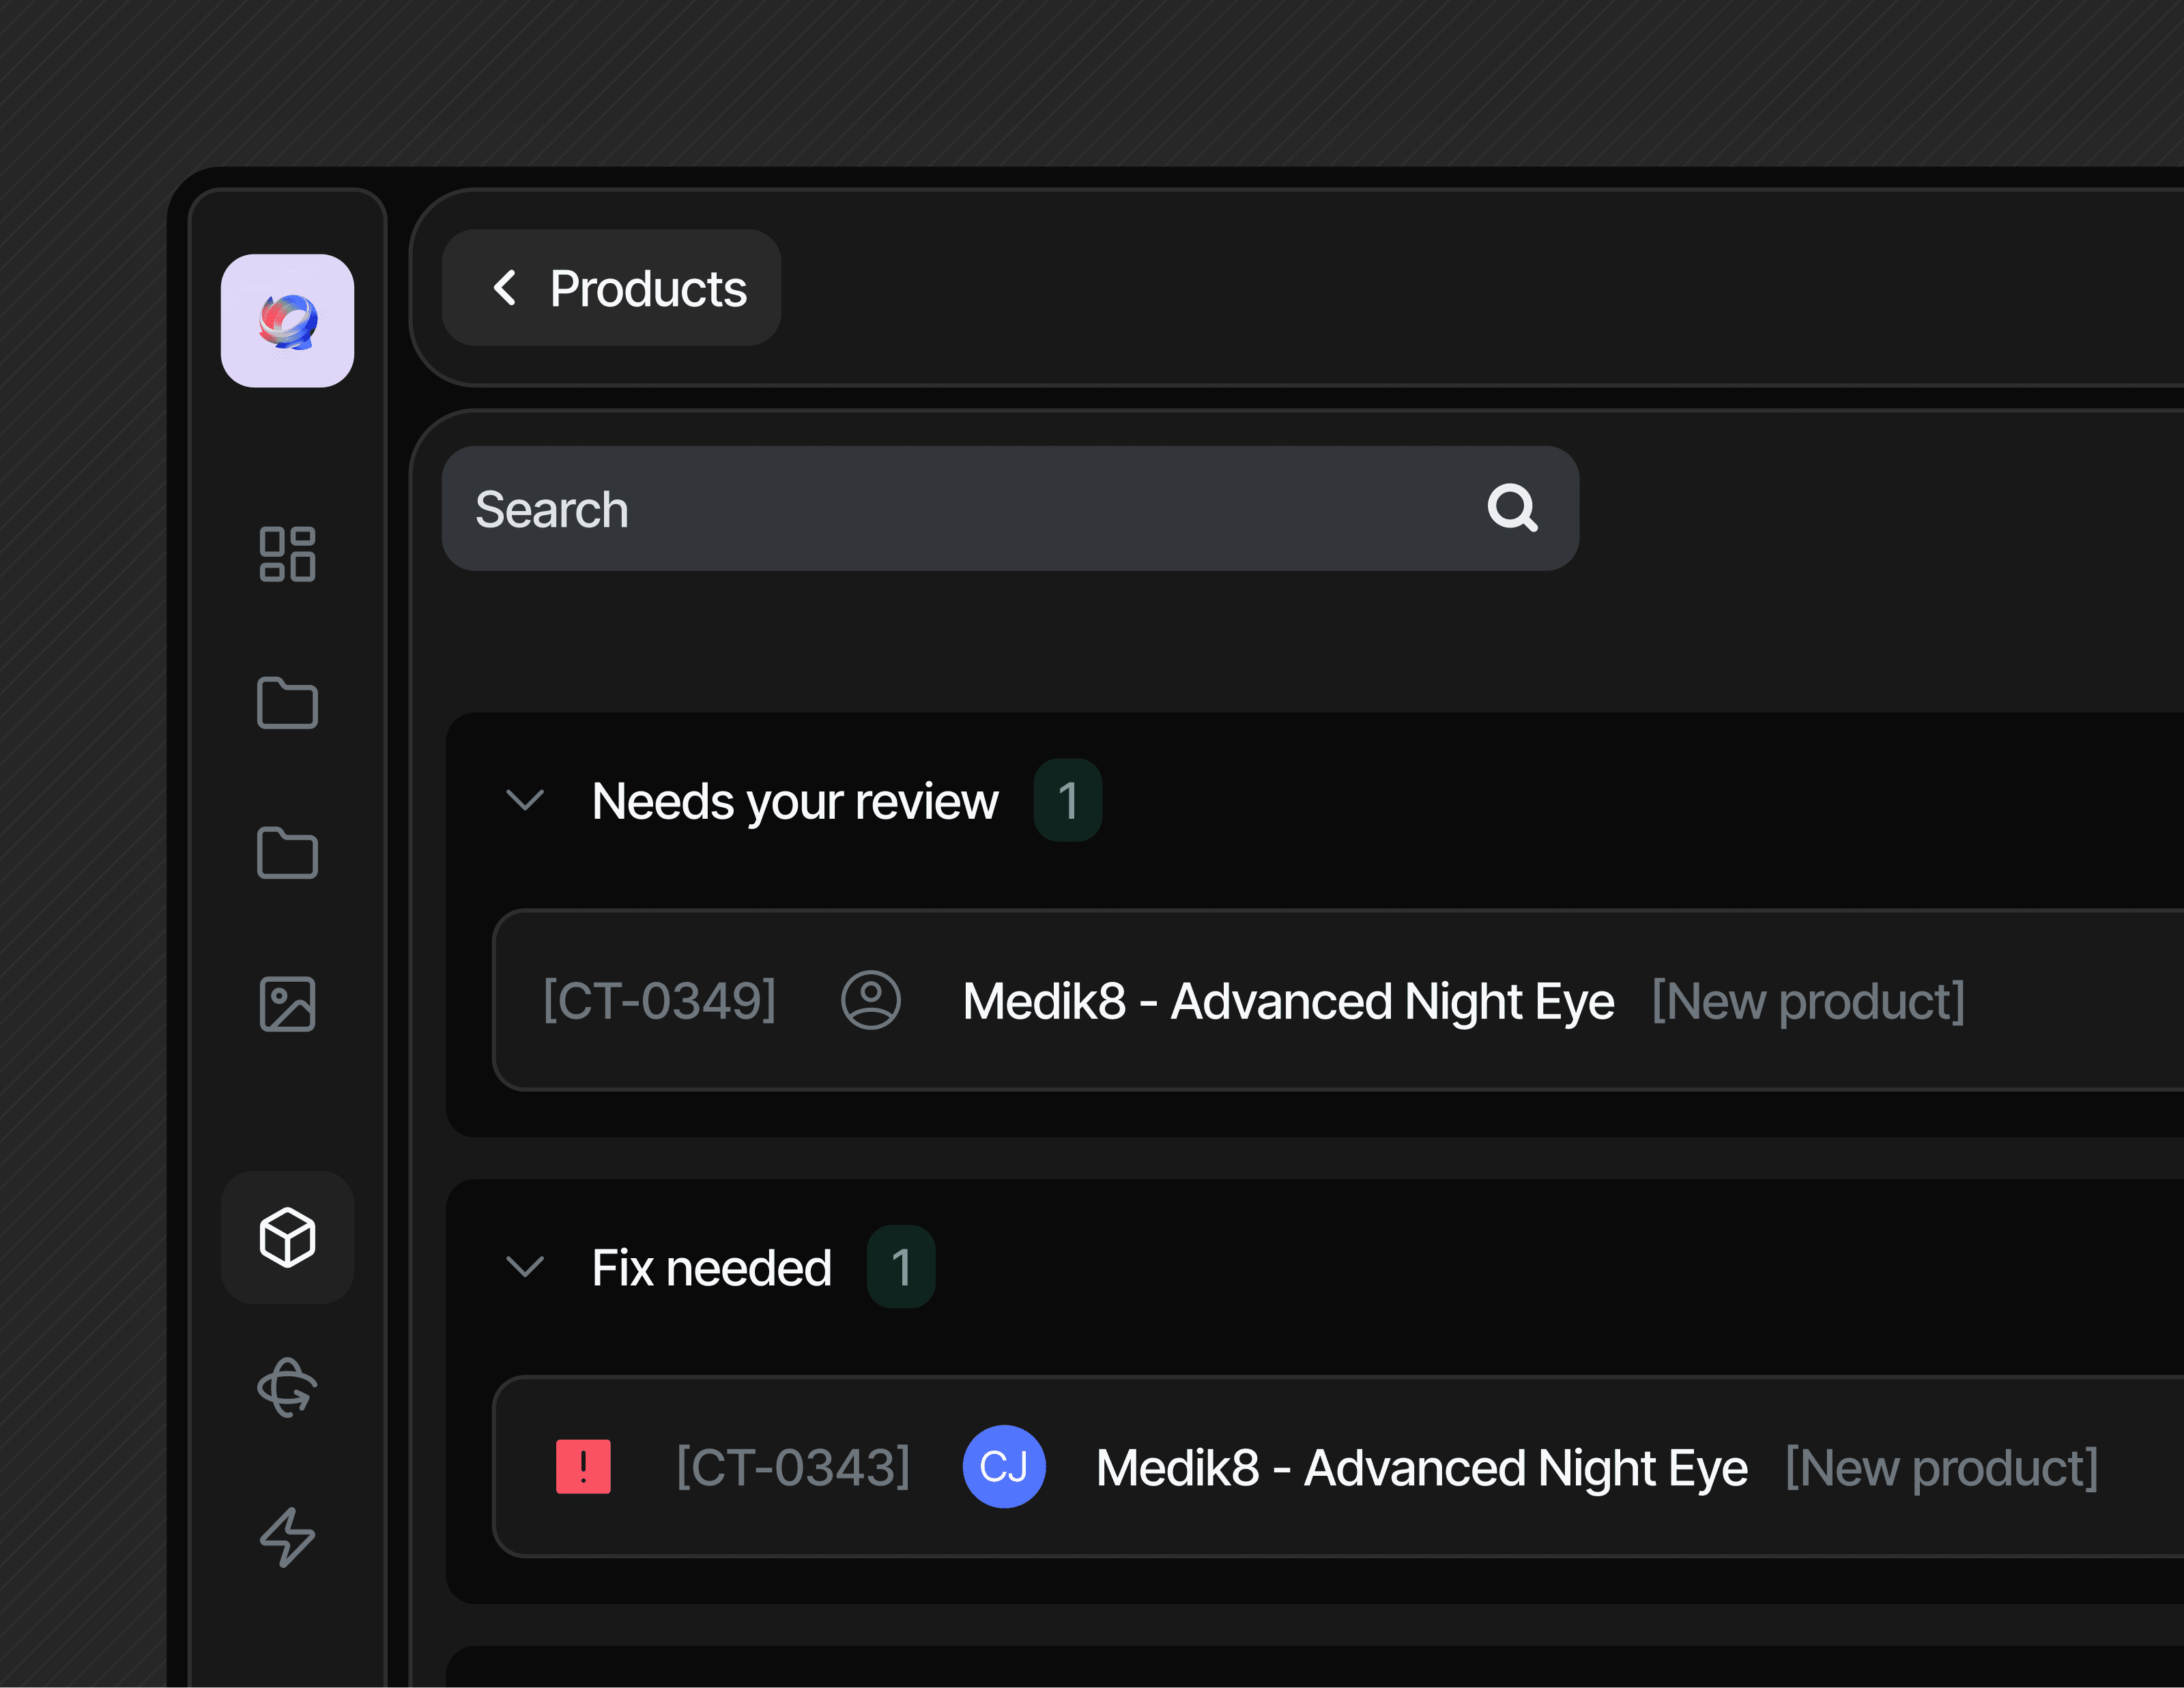This screenshot has width=2184, height=1688.
Task: Open the CT-0343 Medik8 product row
Action: tap(1420, 1467)
